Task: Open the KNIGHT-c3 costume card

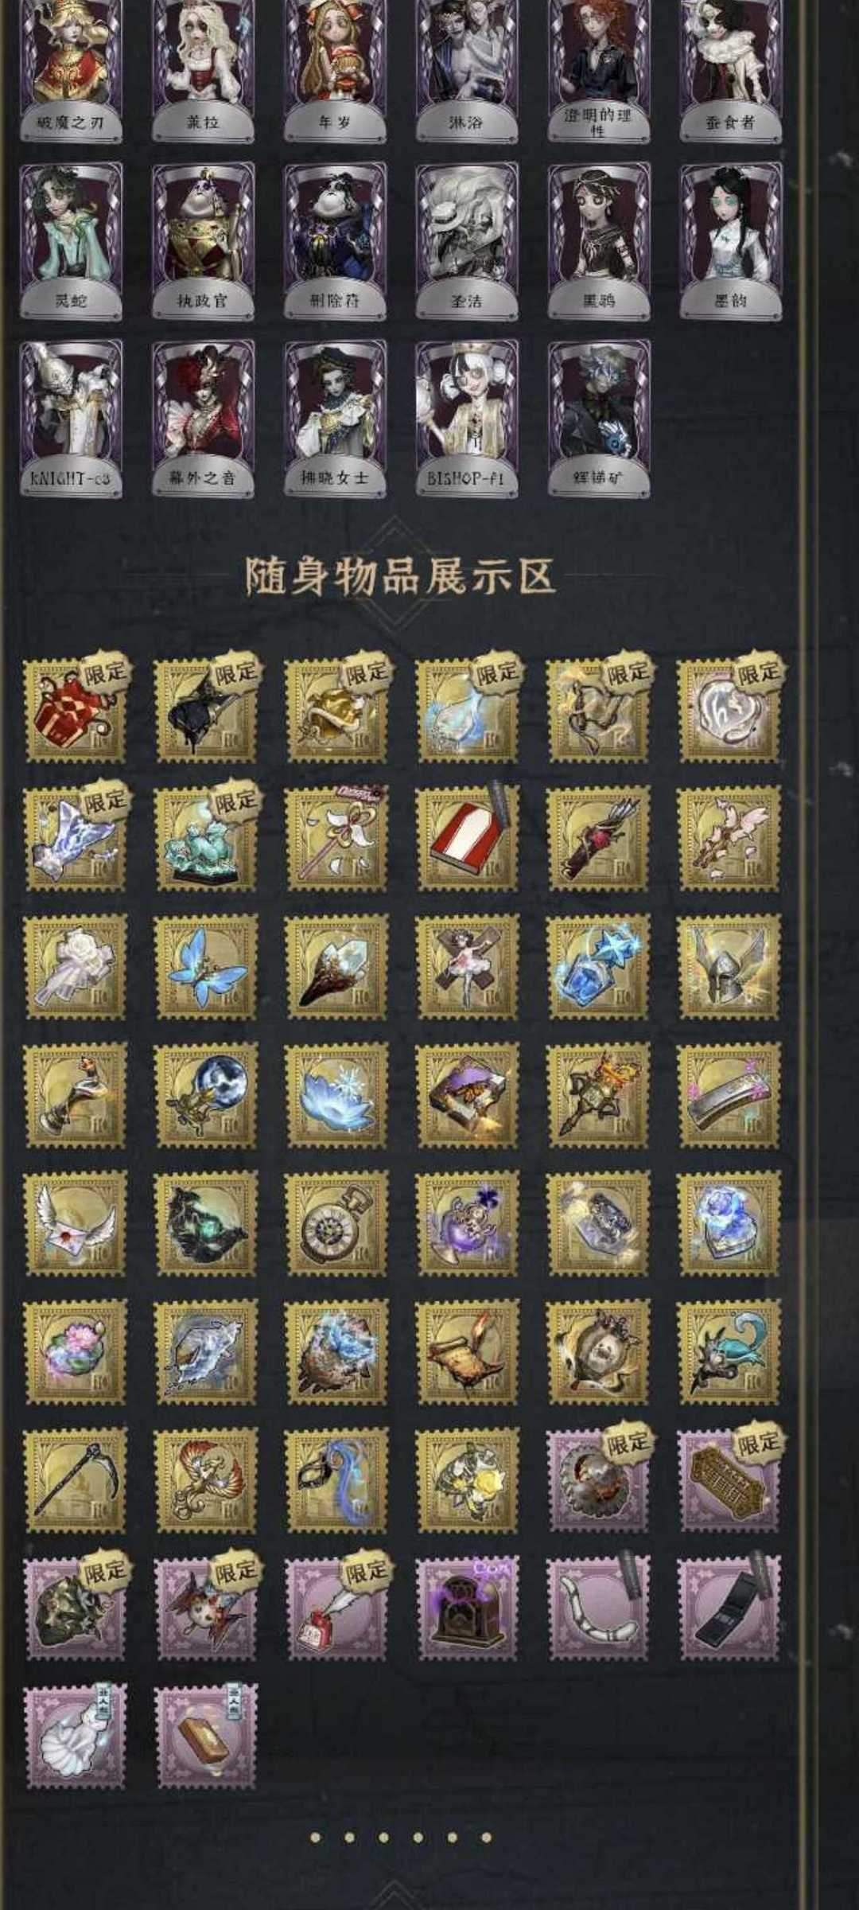Action: 71,419
